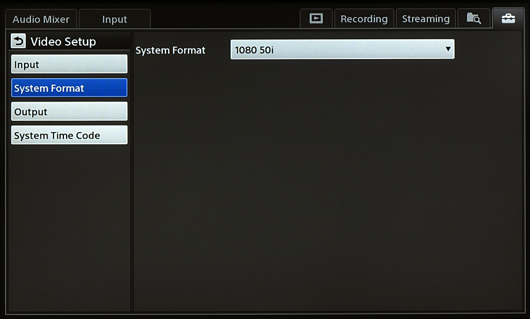This screenshot has width=530, height=319.
Task: Click the 1080 50i value text
Action: (x=254, y=50)
